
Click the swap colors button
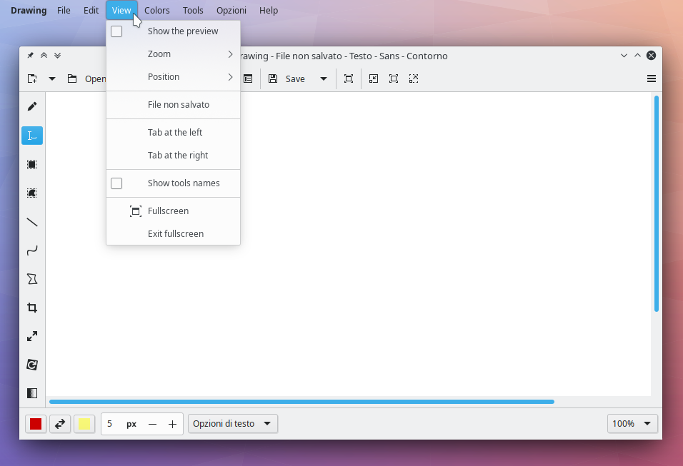pos(60,424)
